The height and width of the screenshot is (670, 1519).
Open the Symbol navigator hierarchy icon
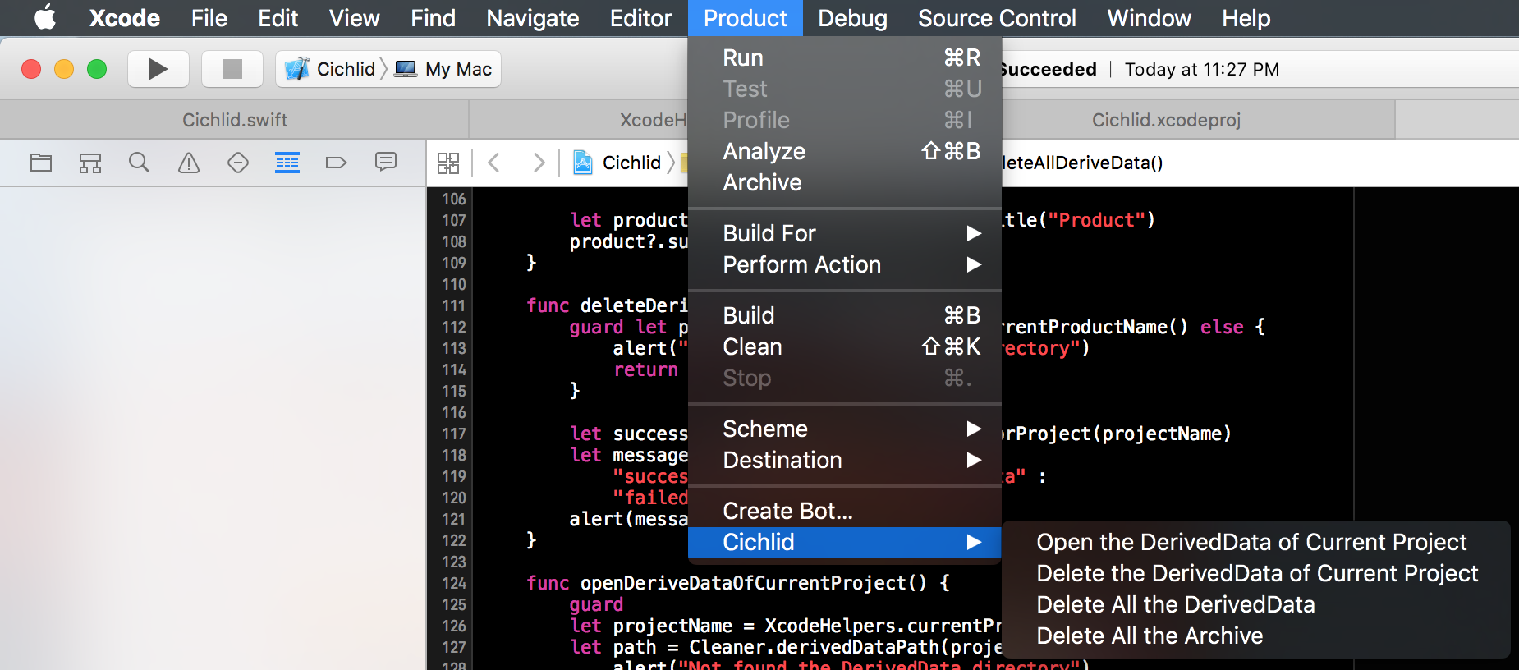tap(90, 163)
